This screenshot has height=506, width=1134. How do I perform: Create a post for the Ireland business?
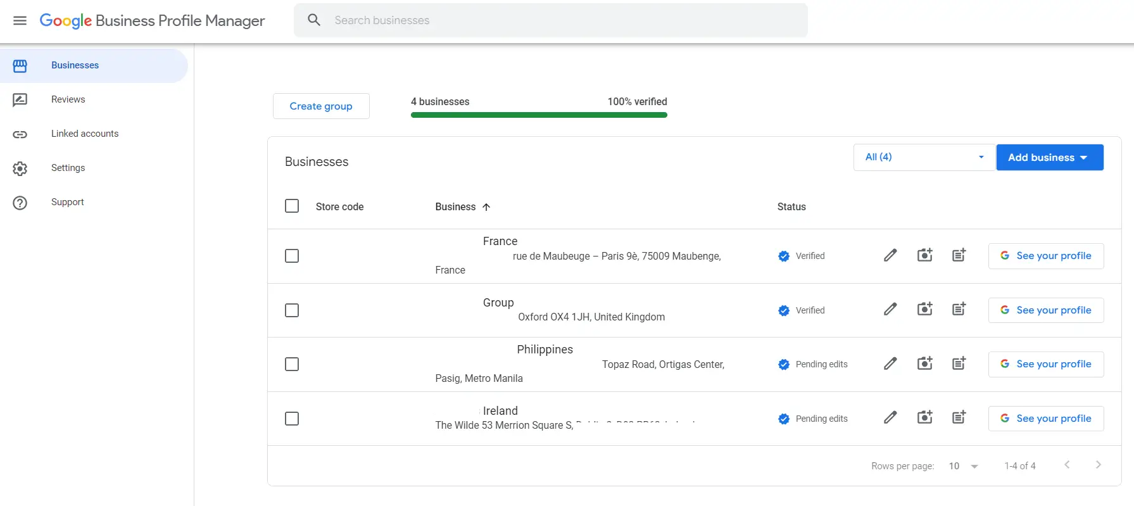959,417
